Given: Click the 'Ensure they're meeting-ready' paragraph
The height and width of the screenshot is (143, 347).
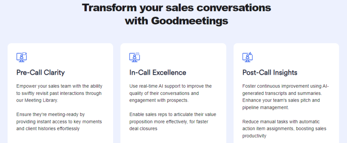Looking at the screenshot, I should [59, 122].
